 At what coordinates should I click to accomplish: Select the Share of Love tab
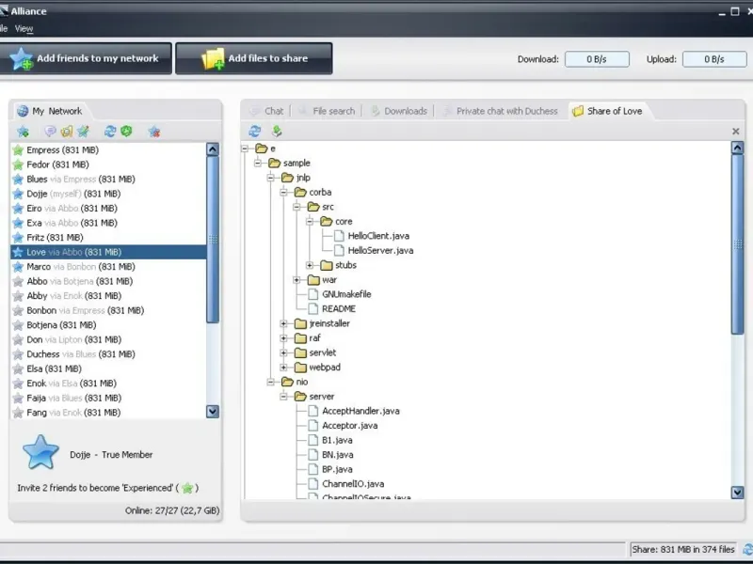pyautogui.click(x=608, y=111)
